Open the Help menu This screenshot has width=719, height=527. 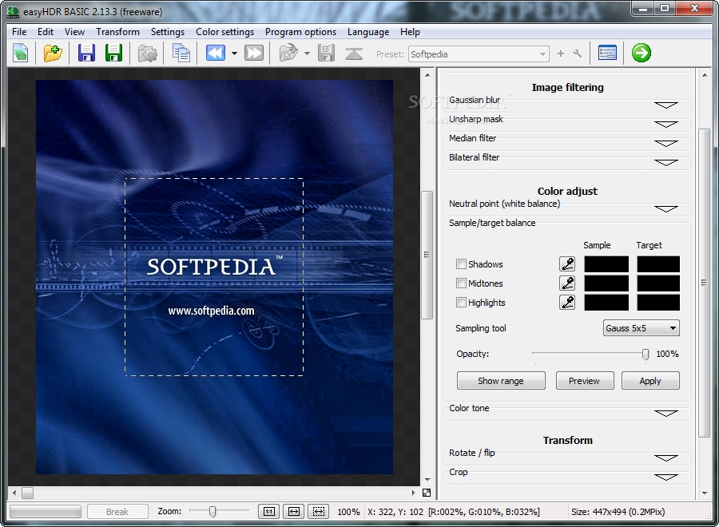(x=410, y=32)
